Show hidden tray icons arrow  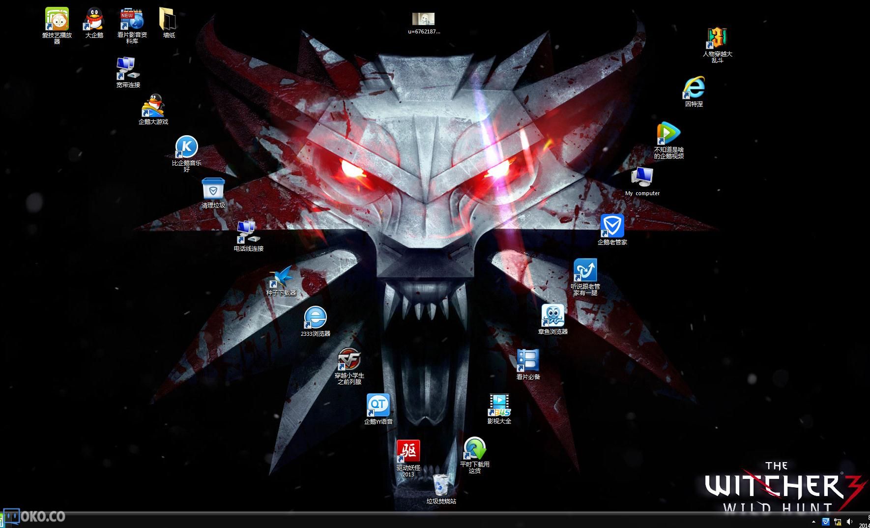tap(813, 522)
